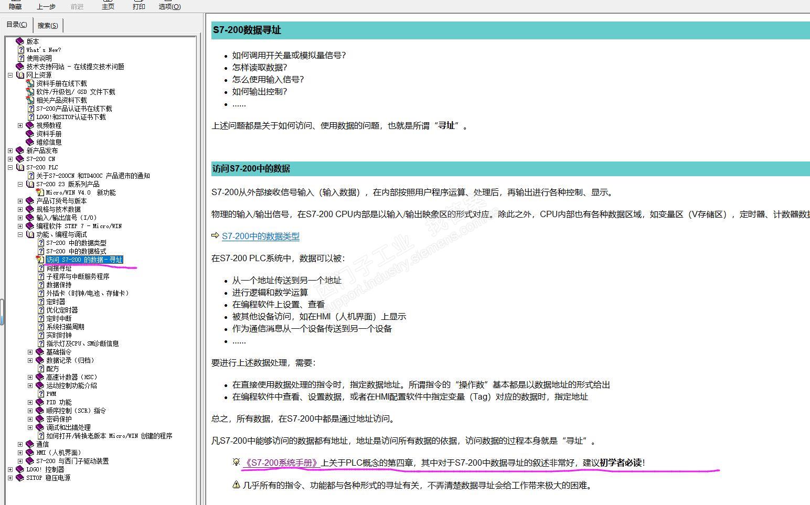The image size is (810, 505).
Task: Click the topic icon beside 子程序与中断服务程序
Action: 41,276
